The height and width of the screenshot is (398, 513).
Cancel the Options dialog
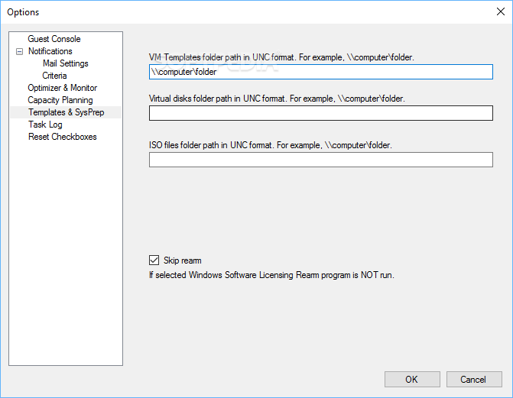(x=474, y=380)
